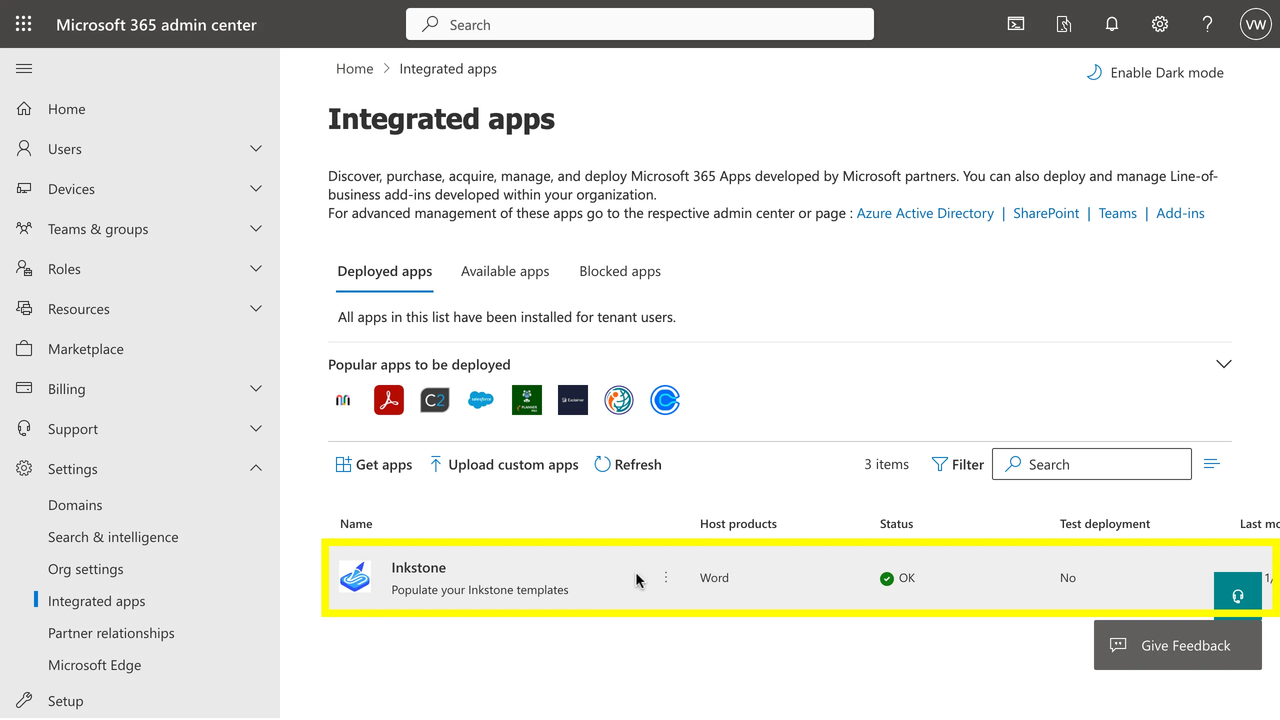Image resolution: width=1280 pixels, height=720 pixels.
Task: Open the SharePoint link
Action: 1046,213
